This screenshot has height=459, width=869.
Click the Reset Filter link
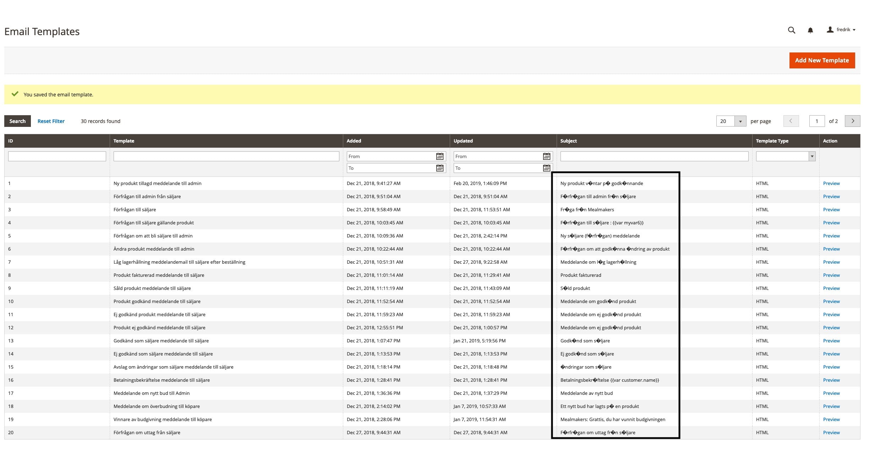(51, 121)
